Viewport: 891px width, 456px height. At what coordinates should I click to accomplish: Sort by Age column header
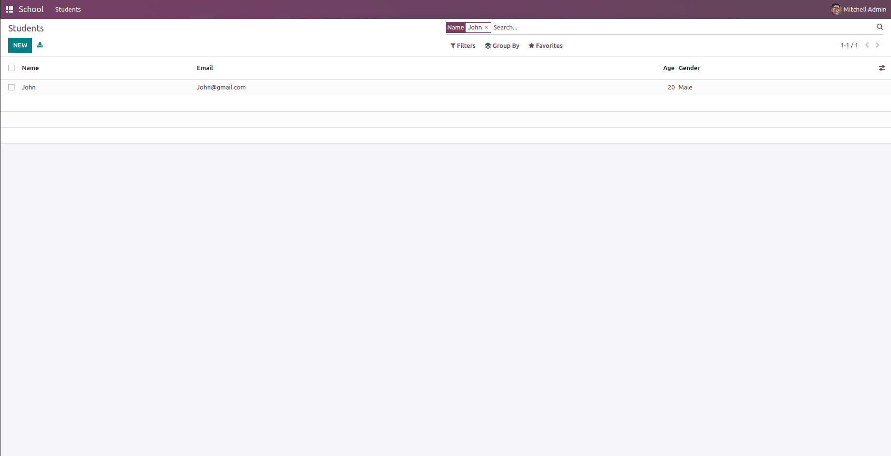pyautogui.click(x=668, y=68)
